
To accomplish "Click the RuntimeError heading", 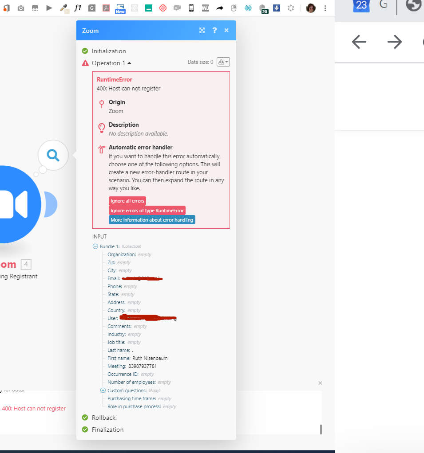I will [114, 79].
